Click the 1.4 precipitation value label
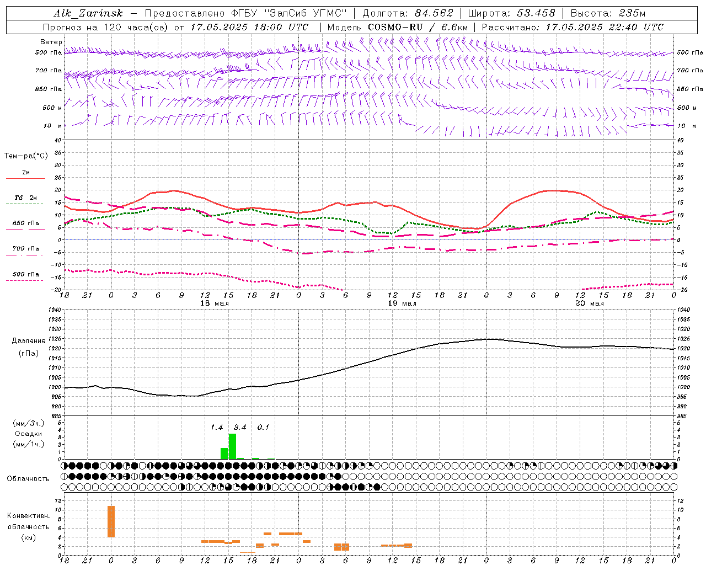Image resolution: width=706 pixels, height=565 pixels. [x=217, y=427]
